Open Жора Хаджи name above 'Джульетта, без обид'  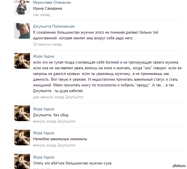(x=43, y=109)
